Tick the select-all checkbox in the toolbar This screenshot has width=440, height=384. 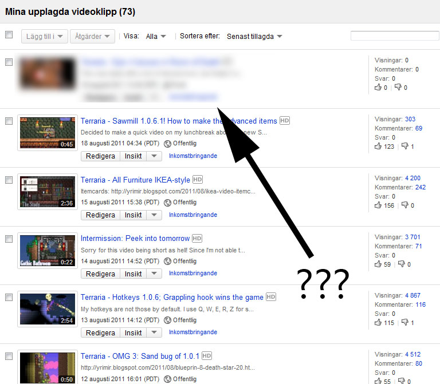[9, 35]
